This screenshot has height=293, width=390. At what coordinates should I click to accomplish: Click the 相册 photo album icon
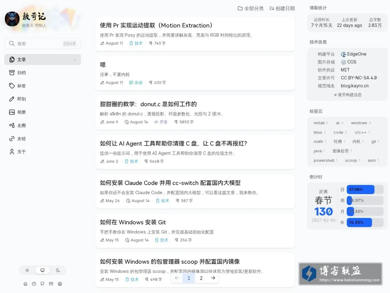12,112
